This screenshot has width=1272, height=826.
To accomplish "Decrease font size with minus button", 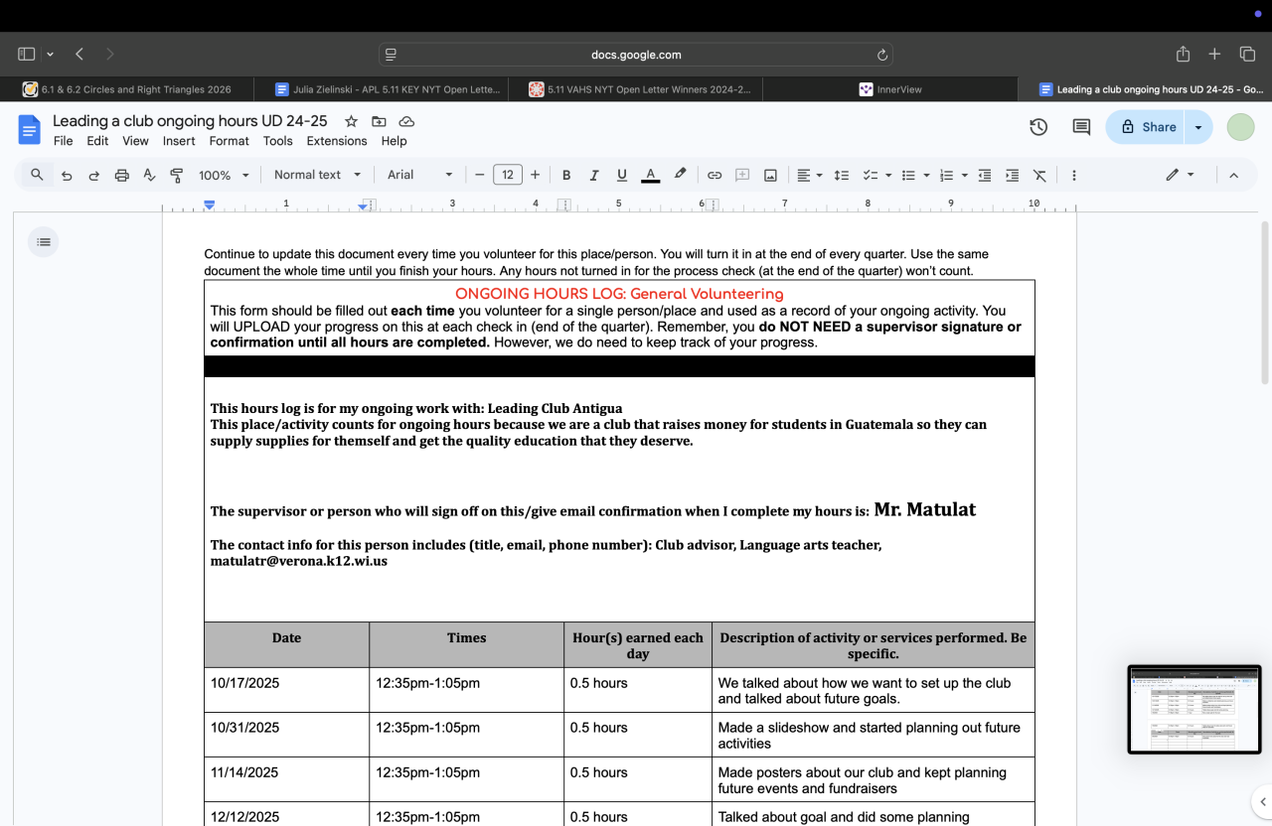I will click(479, 175).
